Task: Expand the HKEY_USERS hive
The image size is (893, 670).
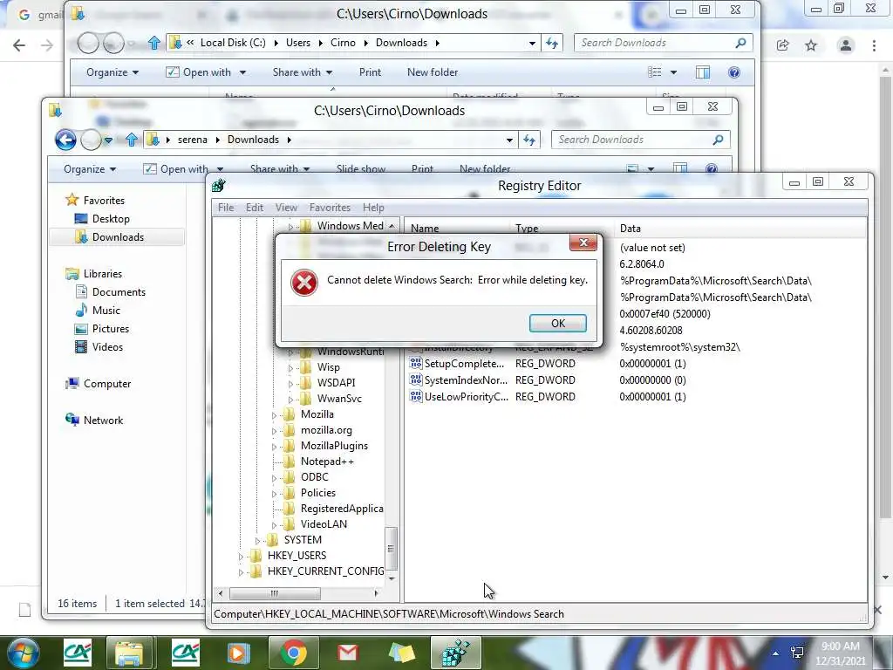Action: 241,557
